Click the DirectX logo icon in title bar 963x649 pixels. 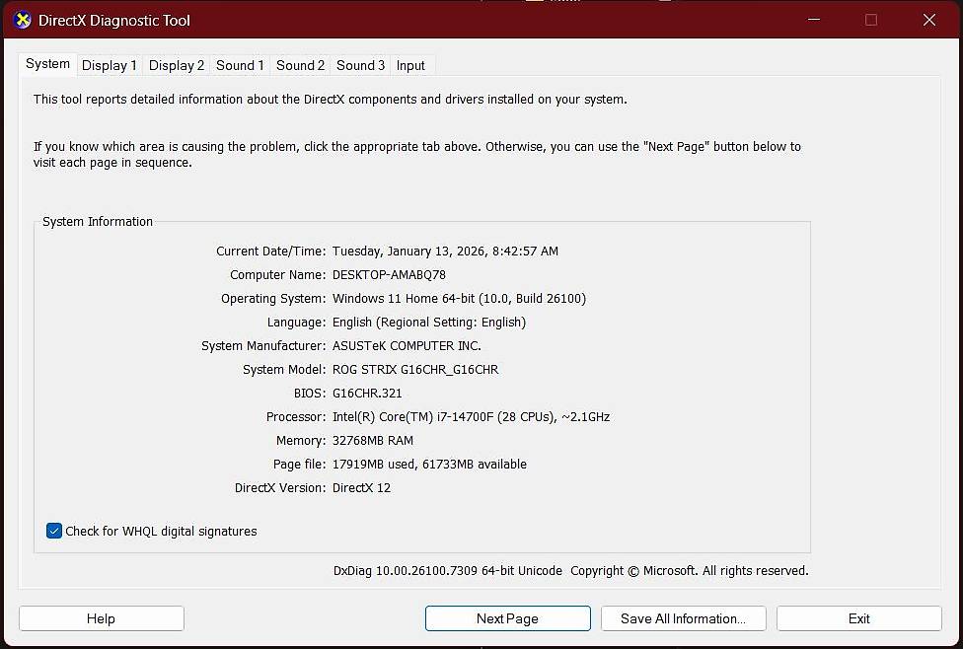click(22, 20)
